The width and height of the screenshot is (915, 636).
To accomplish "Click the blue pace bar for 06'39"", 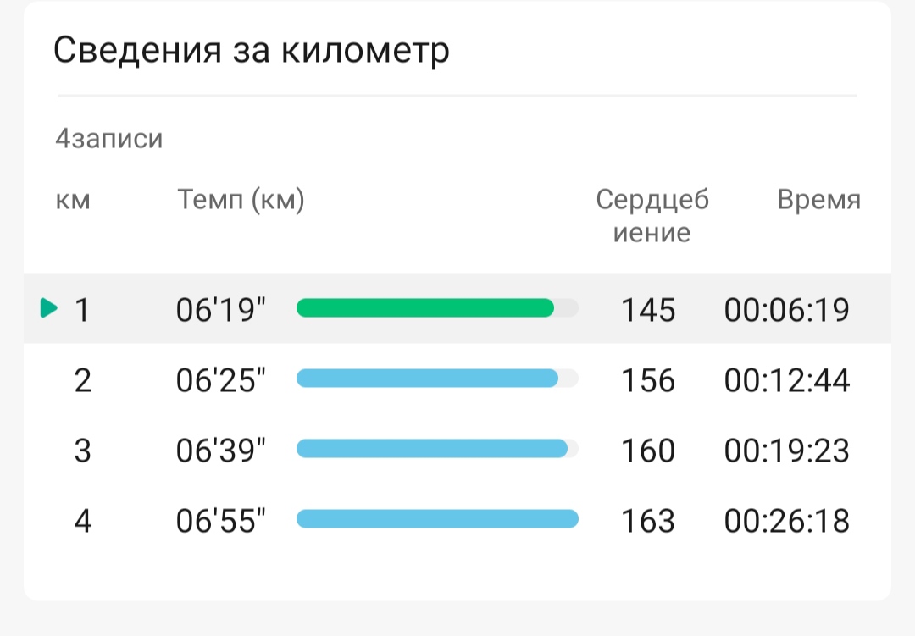I will (x=432, y=448).
